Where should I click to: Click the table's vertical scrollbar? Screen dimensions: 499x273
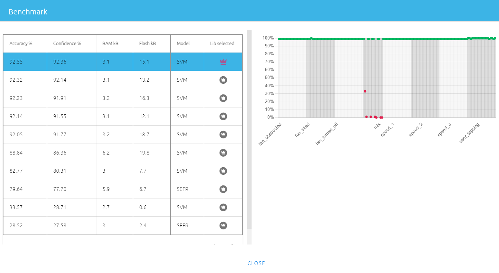pyautogui.click(x=249, y=129)
